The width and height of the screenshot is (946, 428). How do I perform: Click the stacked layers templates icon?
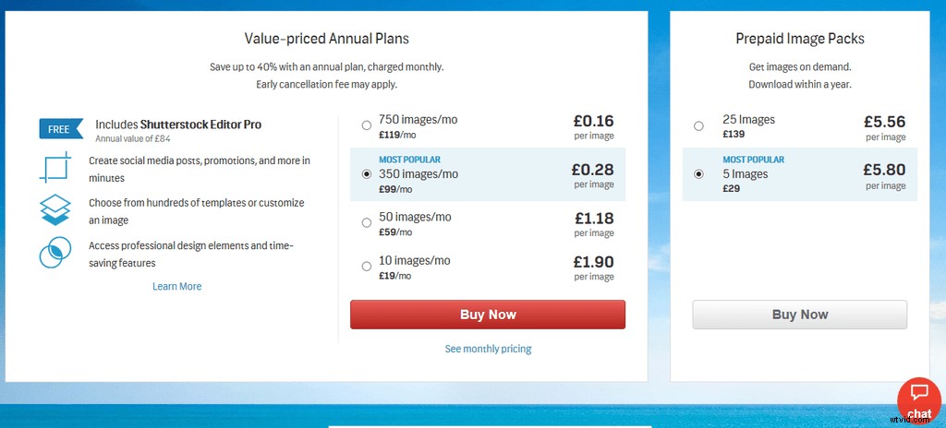pyautogui.click(x=55, y=210)
